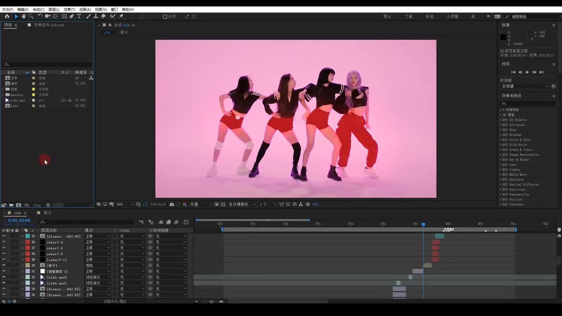Toggle visibility of saber7-1 layer

pos(4,260)
